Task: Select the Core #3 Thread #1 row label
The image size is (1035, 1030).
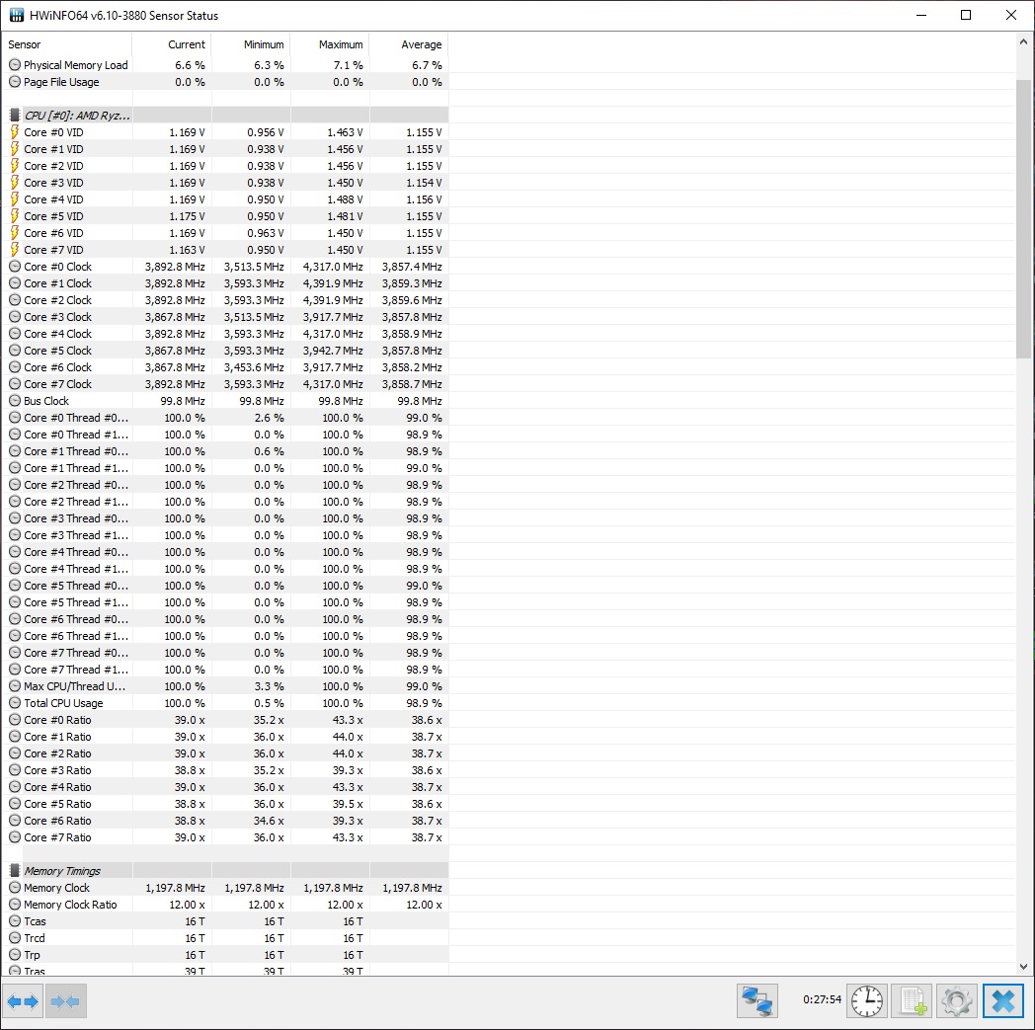Action: 76,535
